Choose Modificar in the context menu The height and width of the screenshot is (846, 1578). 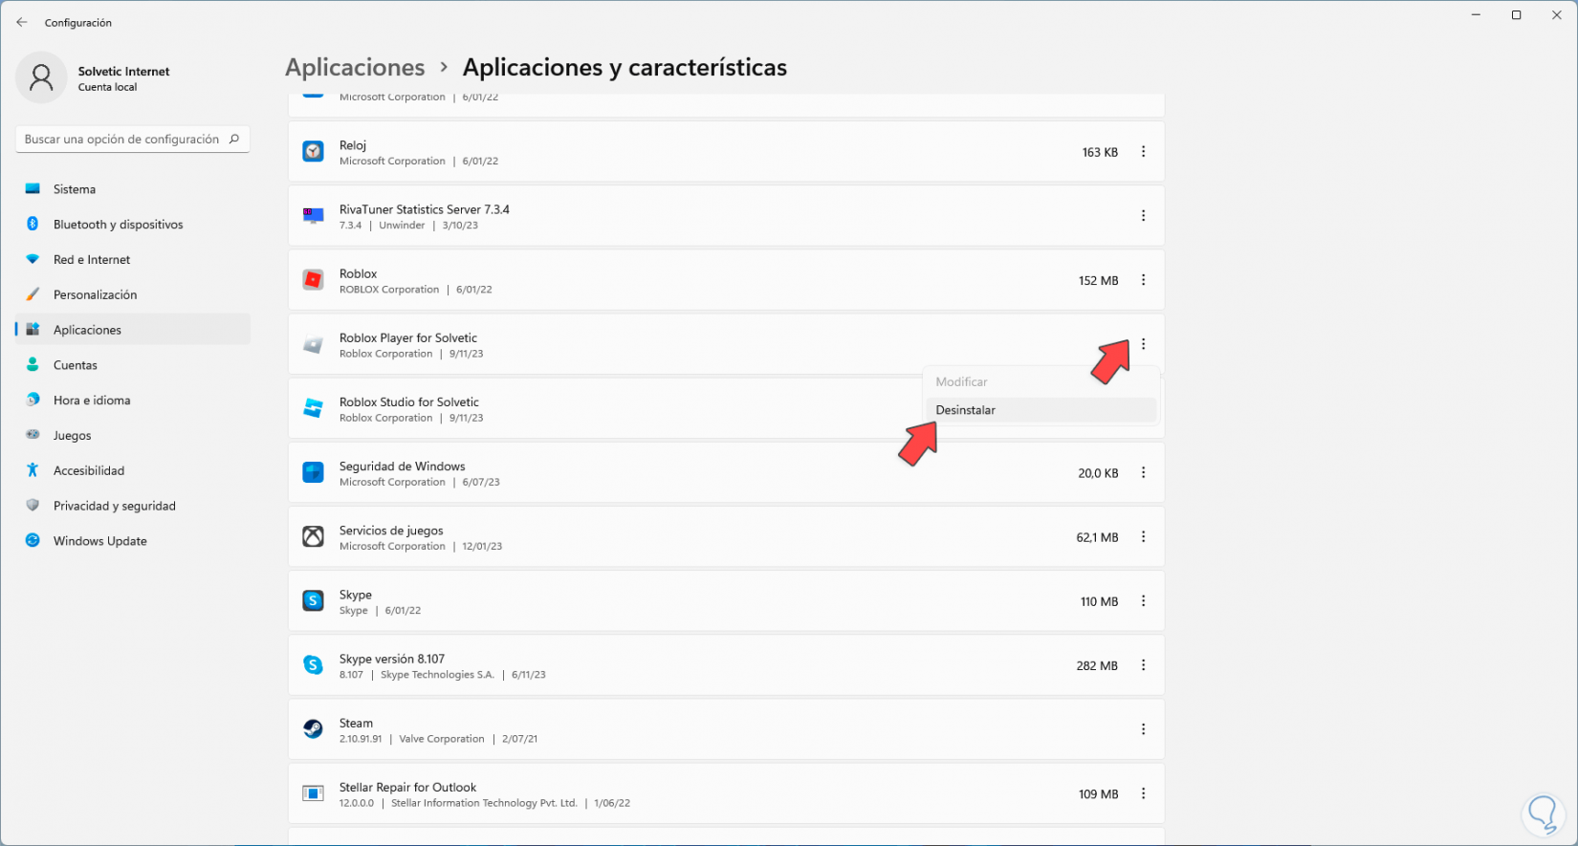pos(961,381)
